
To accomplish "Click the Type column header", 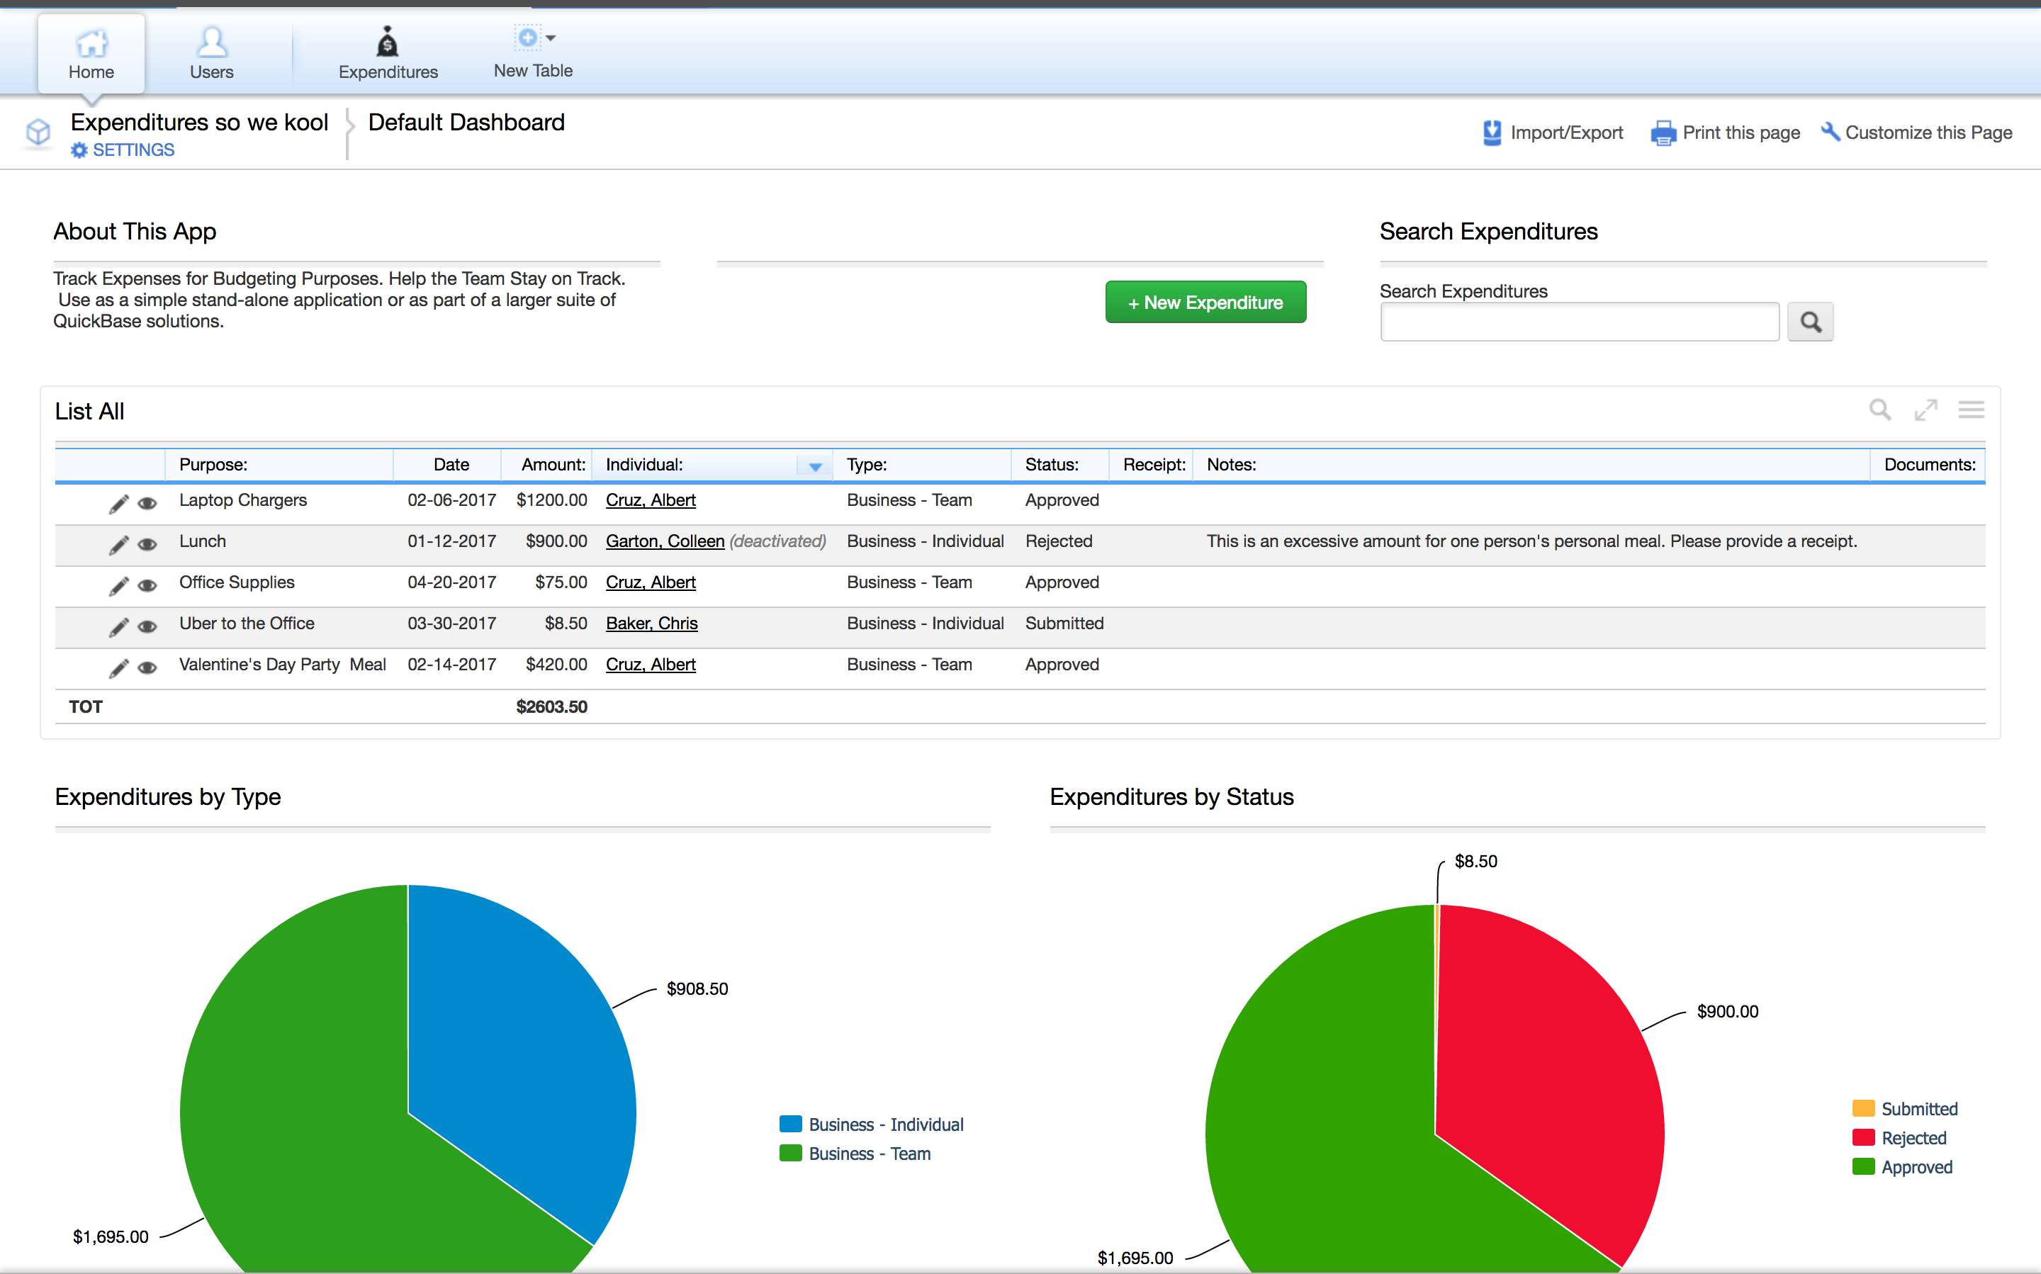I will click(866, 464).
